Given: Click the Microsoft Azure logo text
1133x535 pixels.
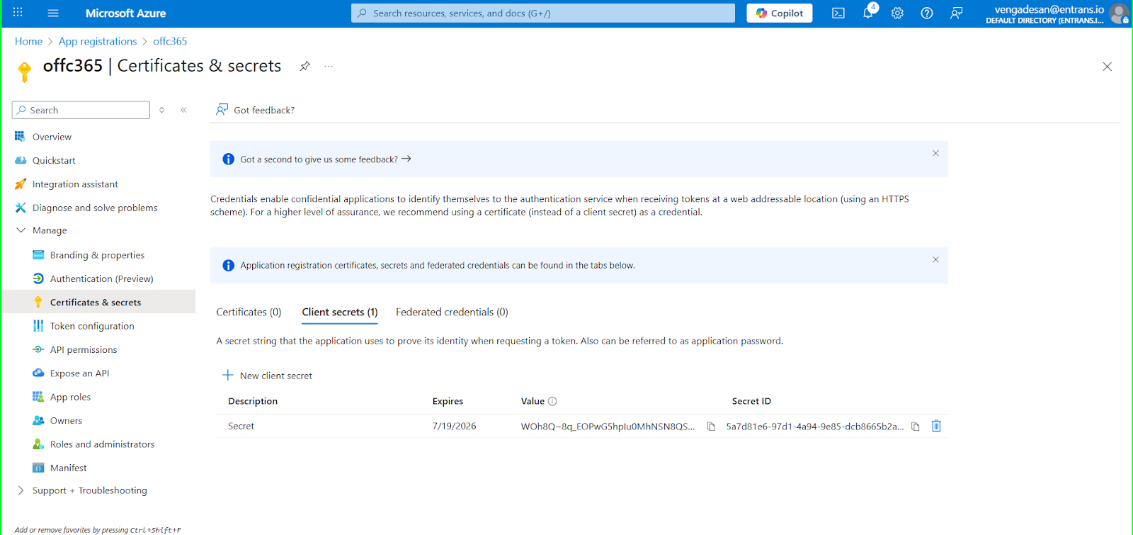Looking at the screenshot, I should coord(125,13).
